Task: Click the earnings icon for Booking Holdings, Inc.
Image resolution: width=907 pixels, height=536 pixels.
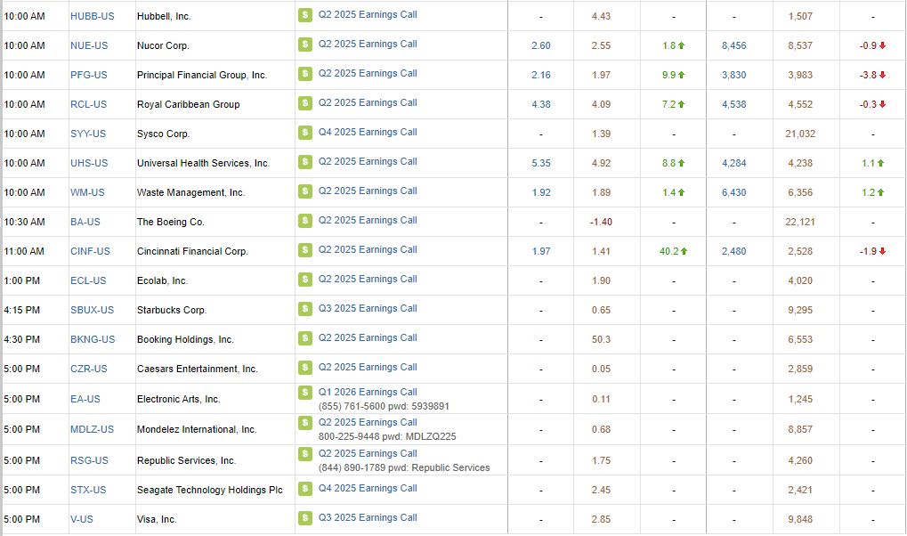Action: coord(304,338)
